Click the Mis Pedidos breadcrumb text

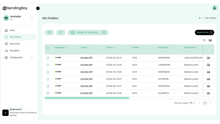pos(211,18)
